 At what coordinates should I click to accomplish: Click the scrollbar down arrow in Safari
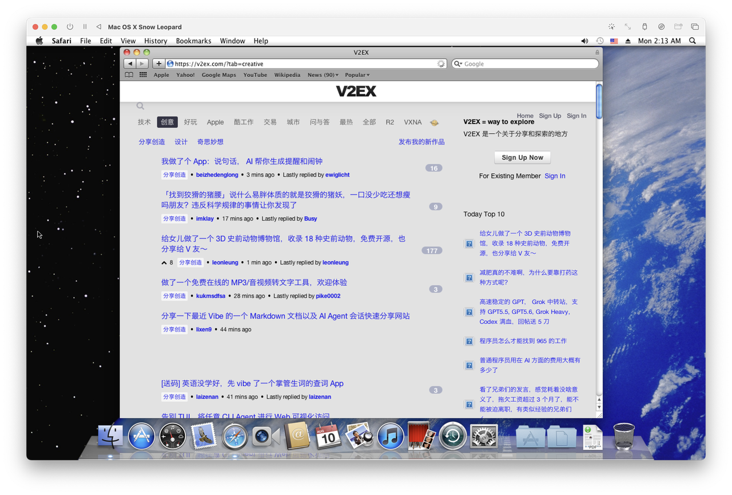pos(599,407)
